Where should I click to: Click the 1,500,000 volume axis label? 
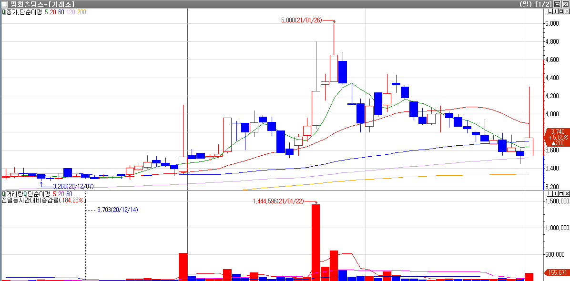[557, 201]
